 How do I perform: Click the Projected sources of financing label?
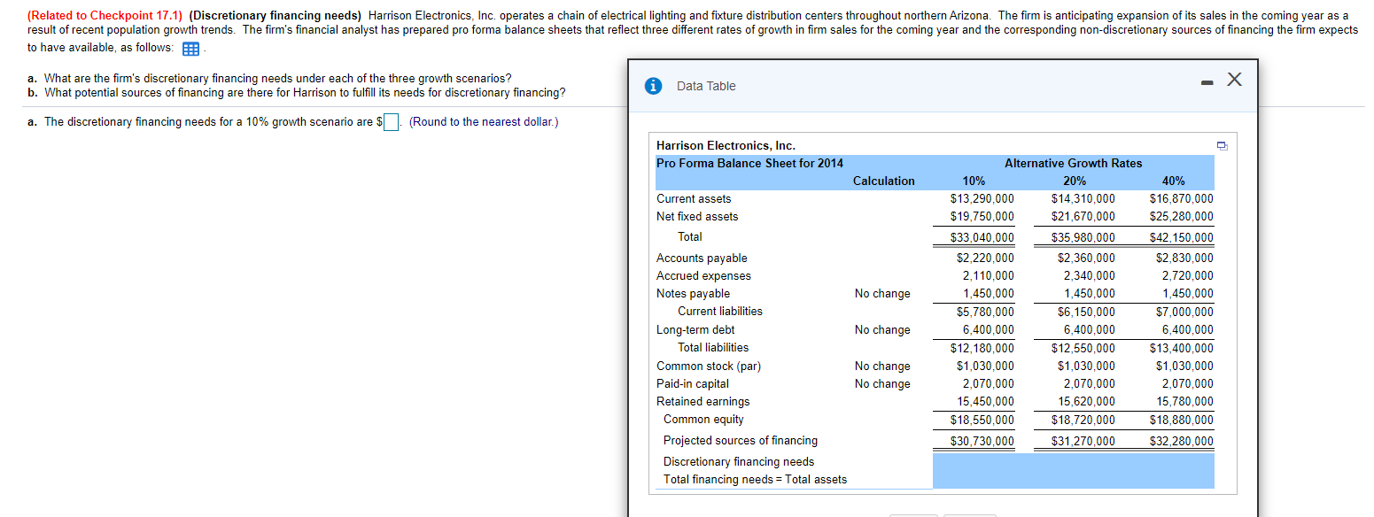(741, 441)
